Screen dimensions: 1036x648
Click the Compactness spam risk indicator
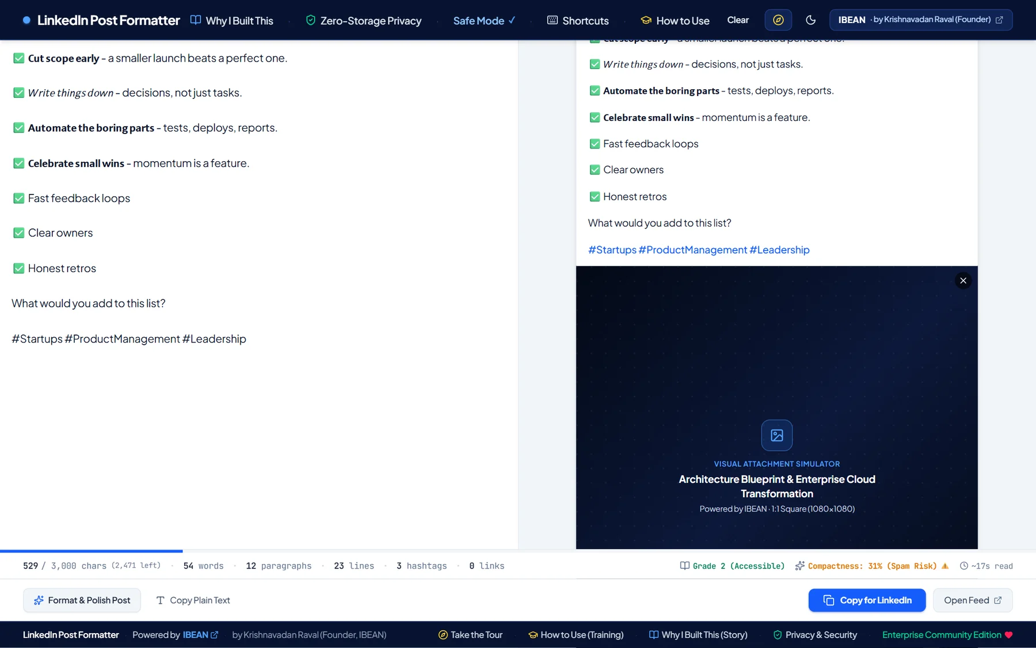pos(871,566)
